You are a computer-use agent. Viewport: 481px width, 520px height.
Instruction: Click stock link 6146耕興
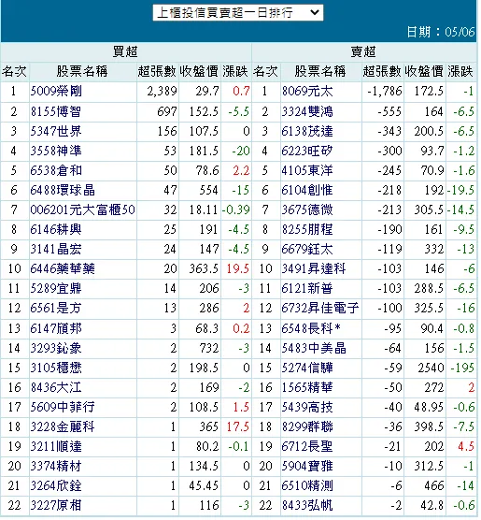point(56,229)
